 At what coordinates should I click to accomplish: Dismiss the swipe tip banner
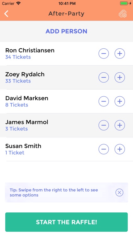point(119,192)
